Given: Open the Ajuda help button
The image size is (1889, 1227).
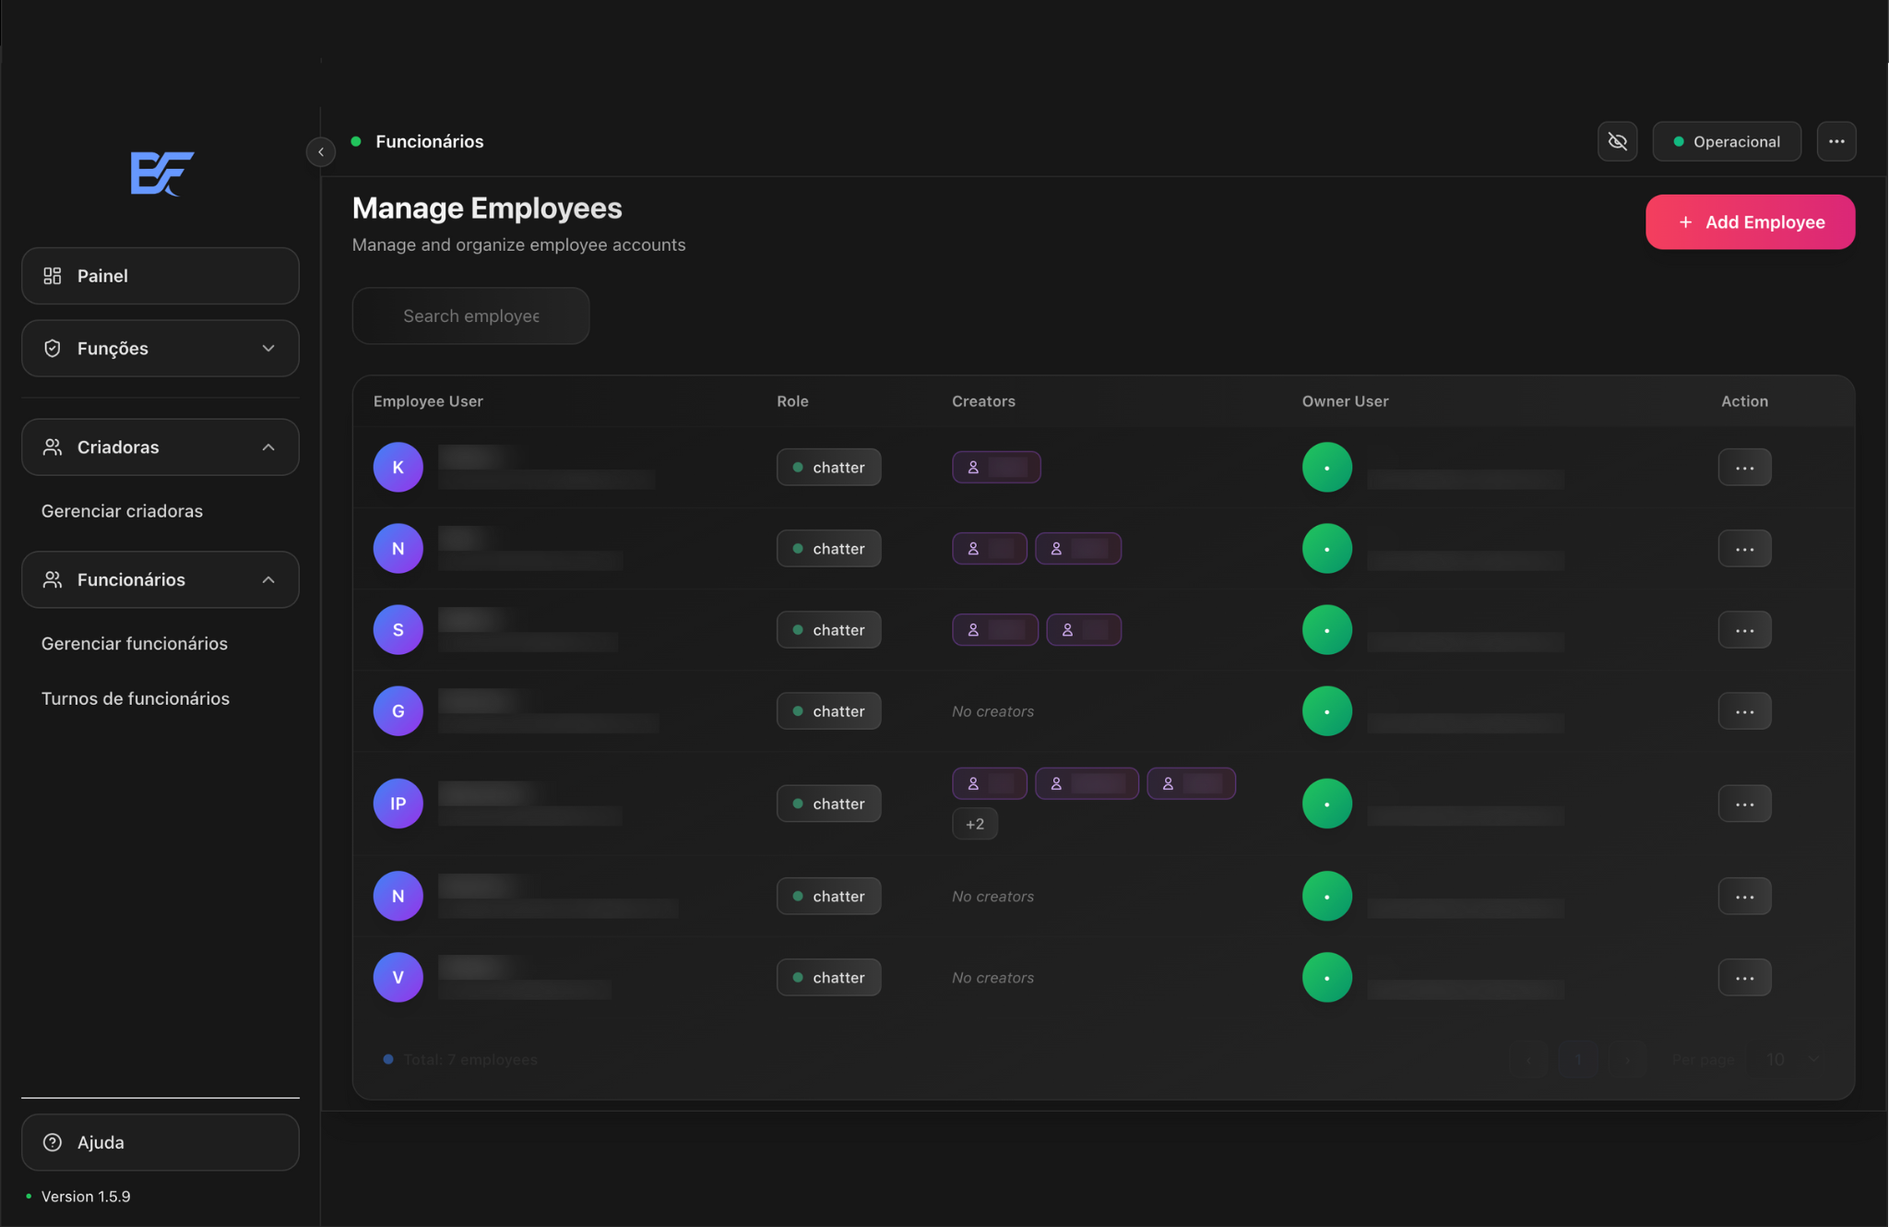Looking at the screenshot, I should [x=160, y=1142].
